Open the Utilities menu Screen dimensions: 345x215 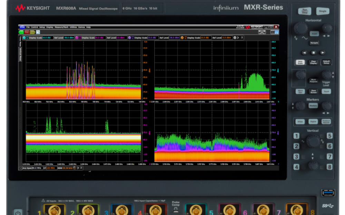coord(73,27)
